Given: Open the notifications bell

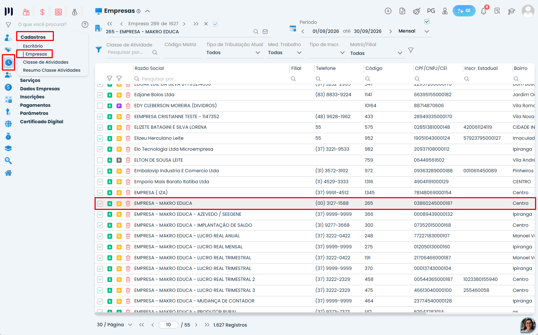Looking at the screenshot, I should pos(483,11).
